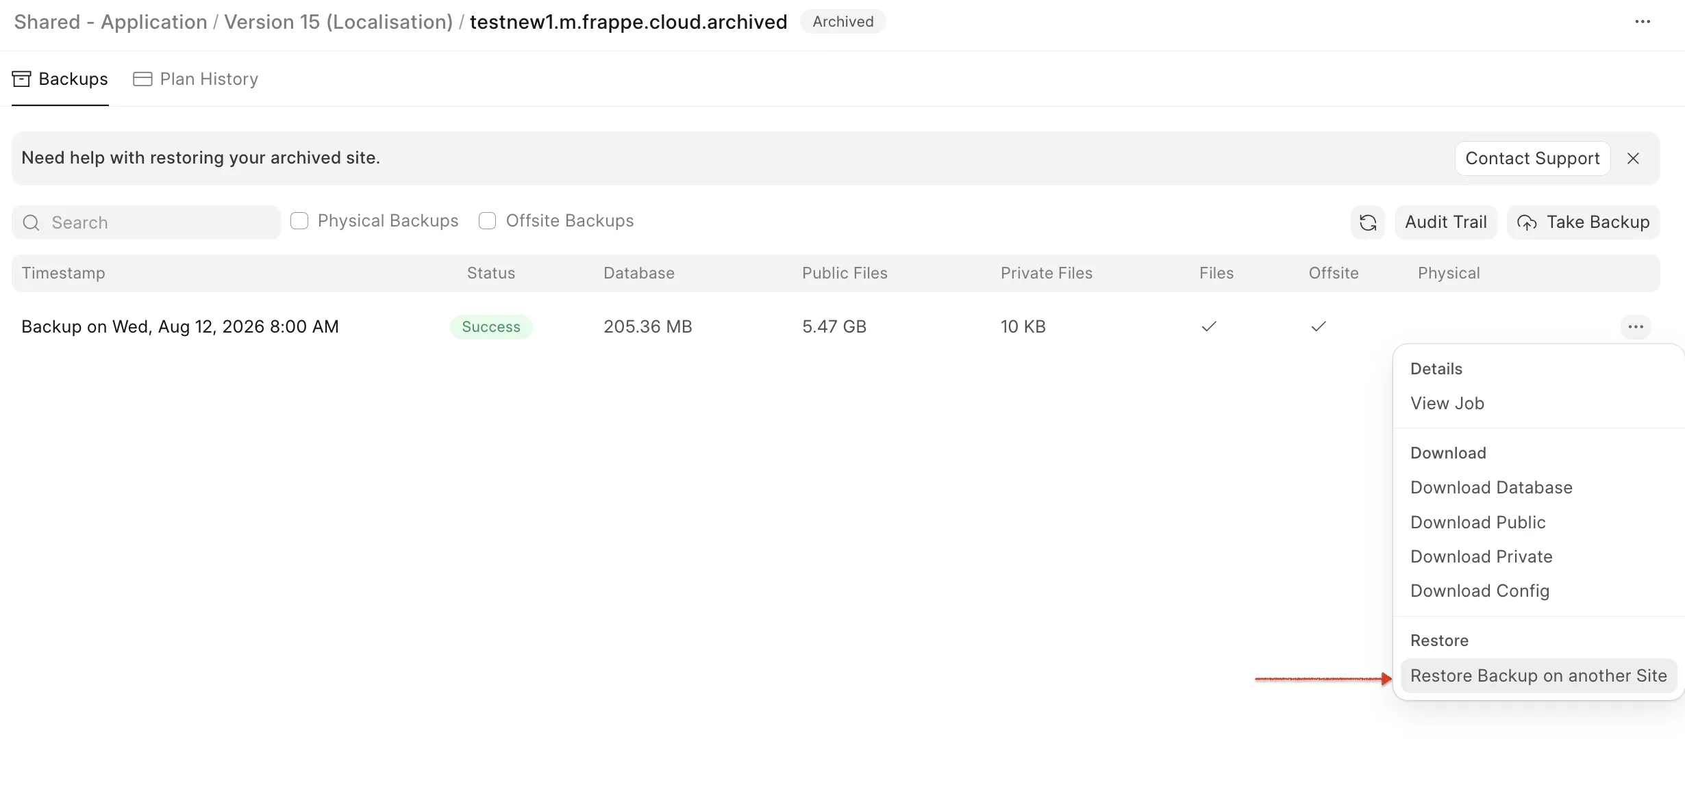
Task: Click the search magnifier icon
Action: click(x=31, y=222)
